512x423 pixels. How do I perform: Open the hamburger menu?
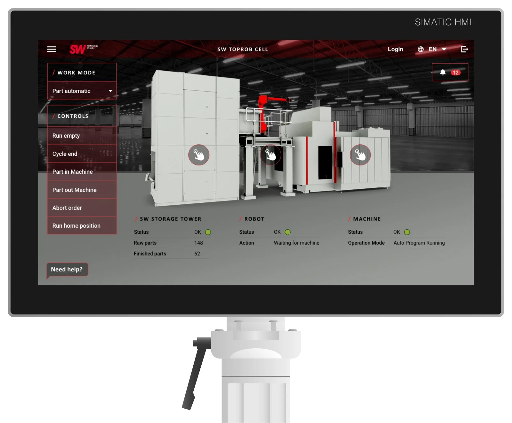click(x=51, y=49)
